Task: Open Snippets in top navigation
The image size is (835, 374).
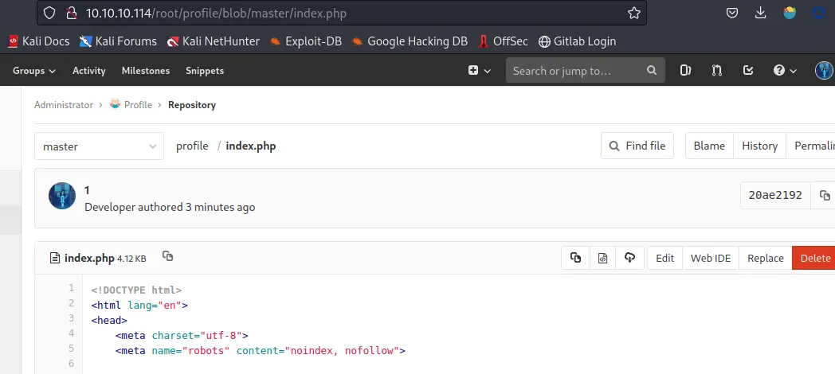Action: tap(205, 71)
